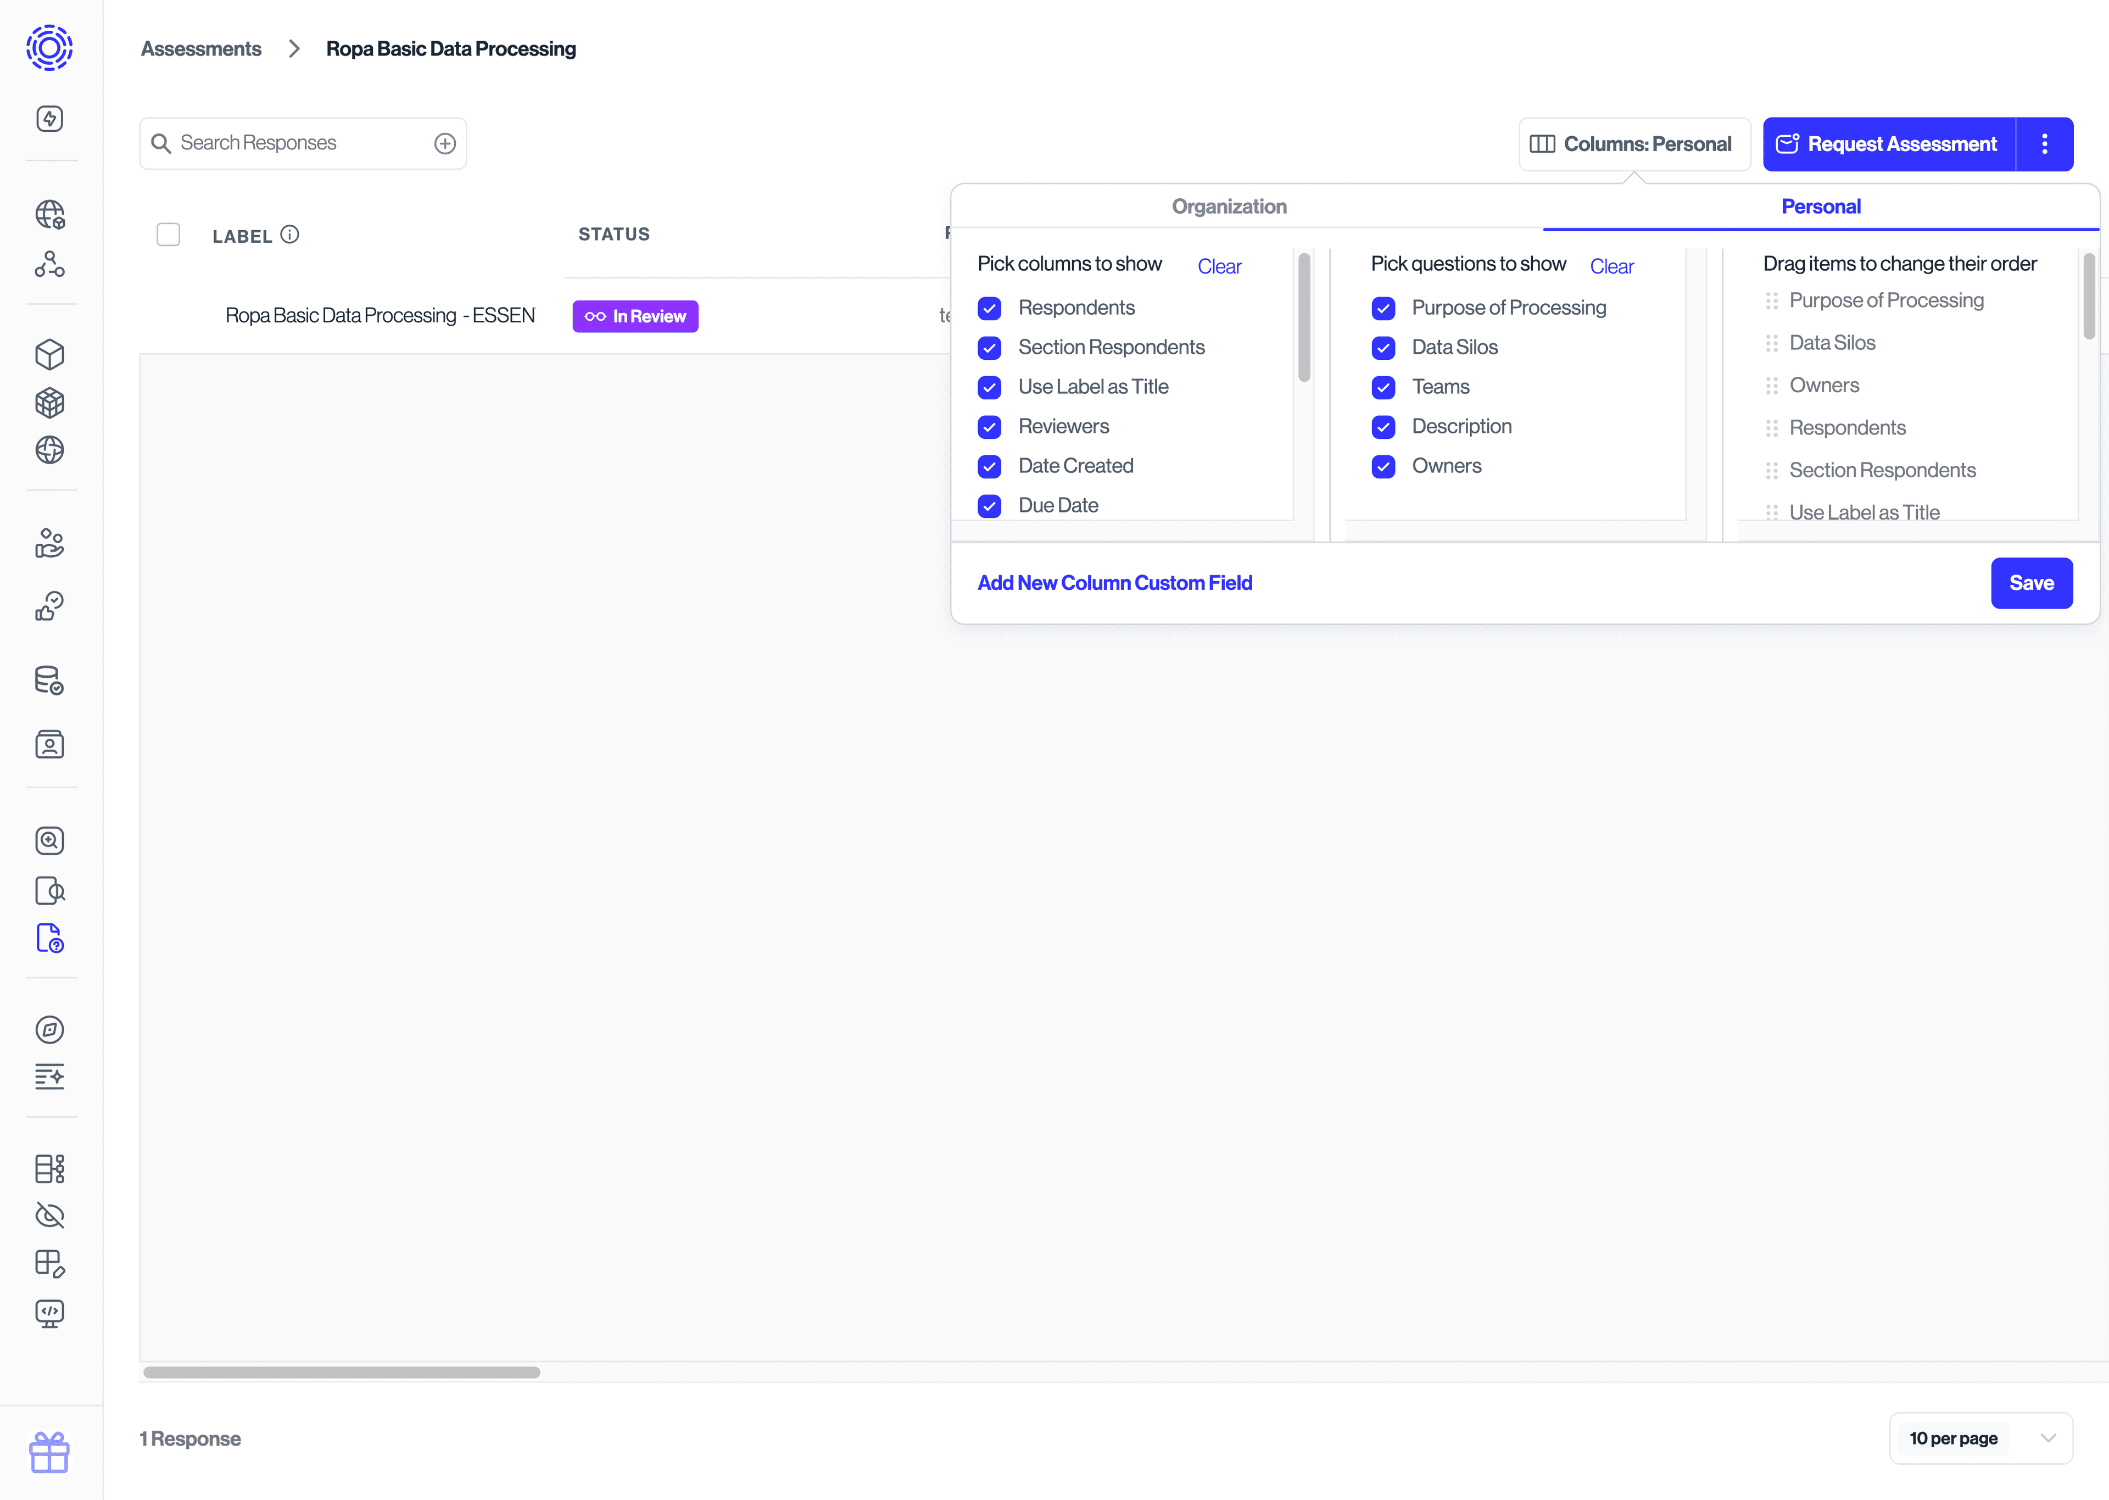
Task: Open the database with checkmark sidebar icon
Action: tap(50, 681)
